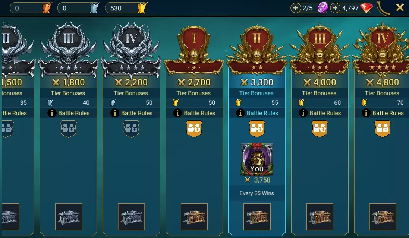The image size is (409, 238).
Task: Select team shield icon in Silver IV column
Action: tap(131, 128)
